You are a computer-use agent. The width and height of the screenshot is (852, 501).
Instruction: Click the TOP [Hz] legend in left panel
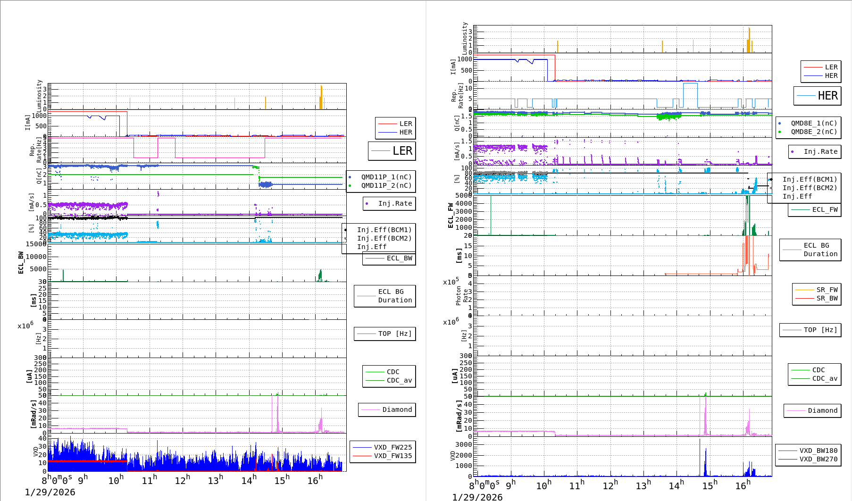[x=394, y=334]
